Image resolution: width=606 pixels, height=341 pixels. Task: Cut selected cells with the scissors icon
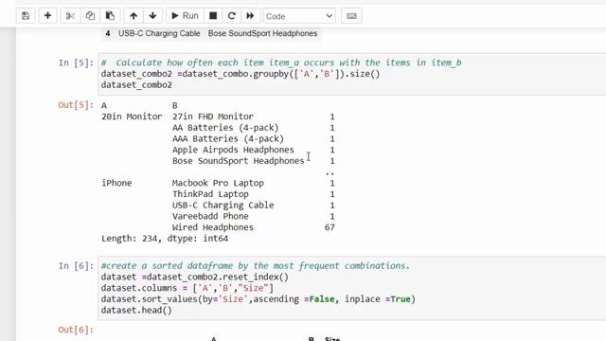pos(70,16)
